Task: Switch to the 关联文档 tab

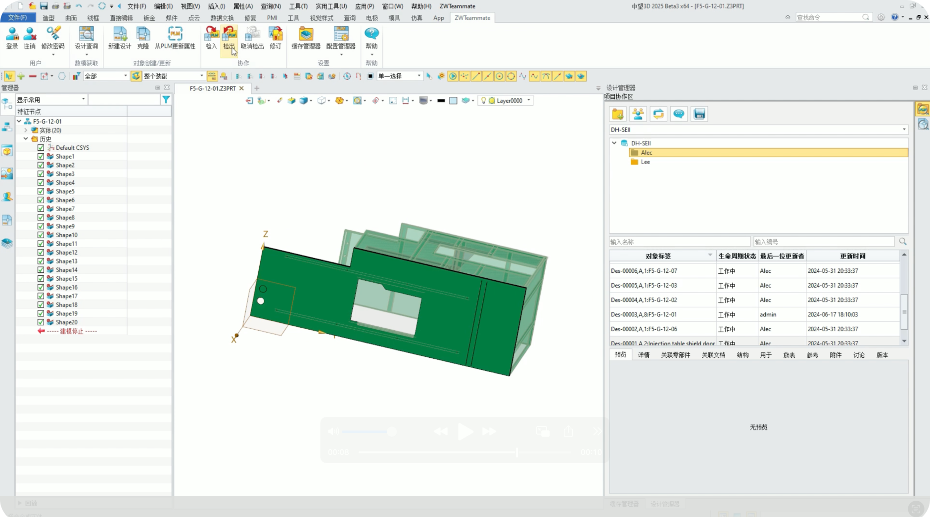Action: click(x=713, y=355)
